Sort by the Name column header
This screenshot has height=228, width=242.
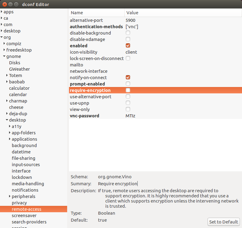[x=96, y=13]
